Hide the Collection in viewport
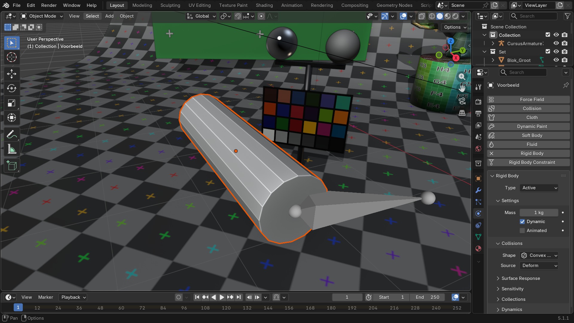 coord(556,35)
